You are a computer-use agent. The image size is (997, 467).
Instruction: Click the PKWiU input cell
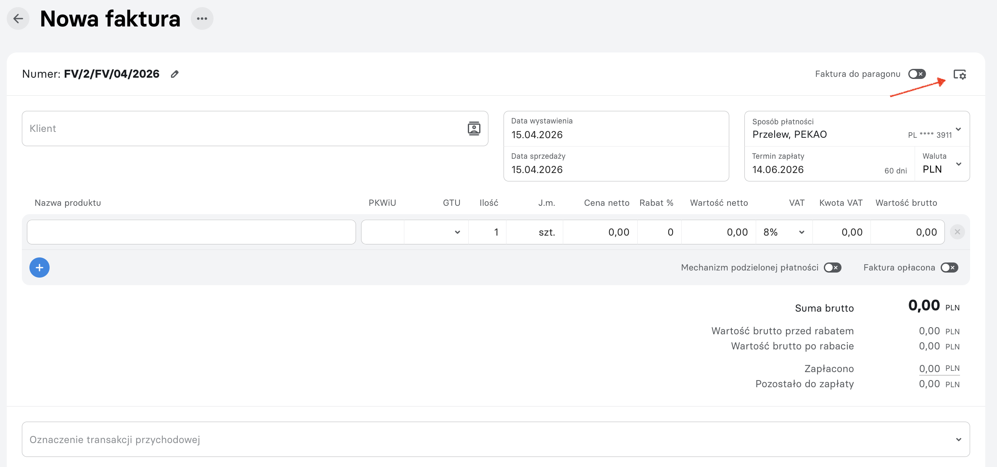[382, 232]
